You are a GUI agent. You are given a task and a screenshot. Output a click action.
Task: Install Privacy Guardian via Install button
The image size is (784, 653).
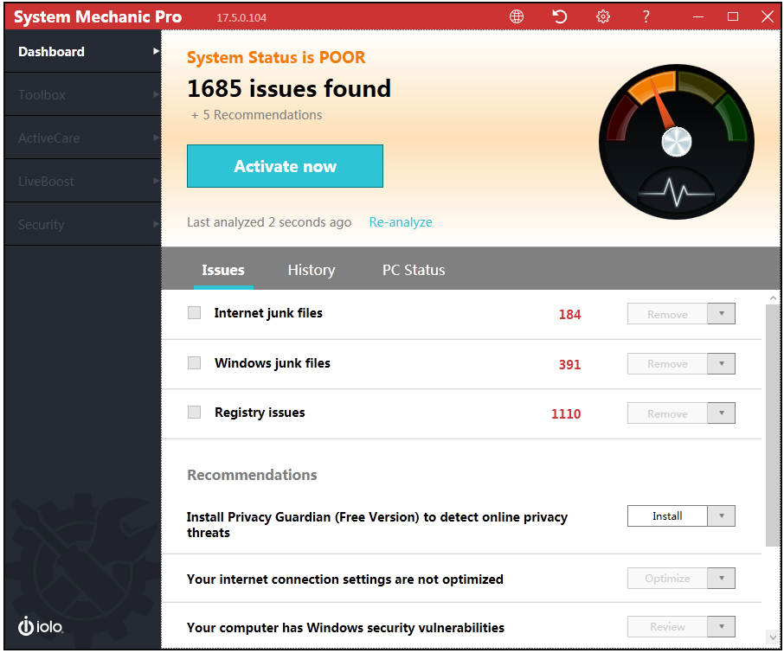click(667, 516)
